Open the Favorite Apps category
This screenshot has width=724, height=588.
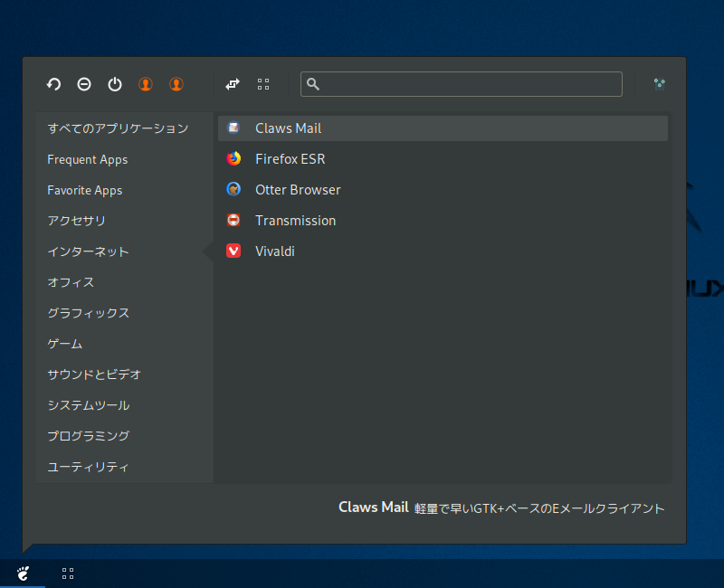tap(85, 190)
